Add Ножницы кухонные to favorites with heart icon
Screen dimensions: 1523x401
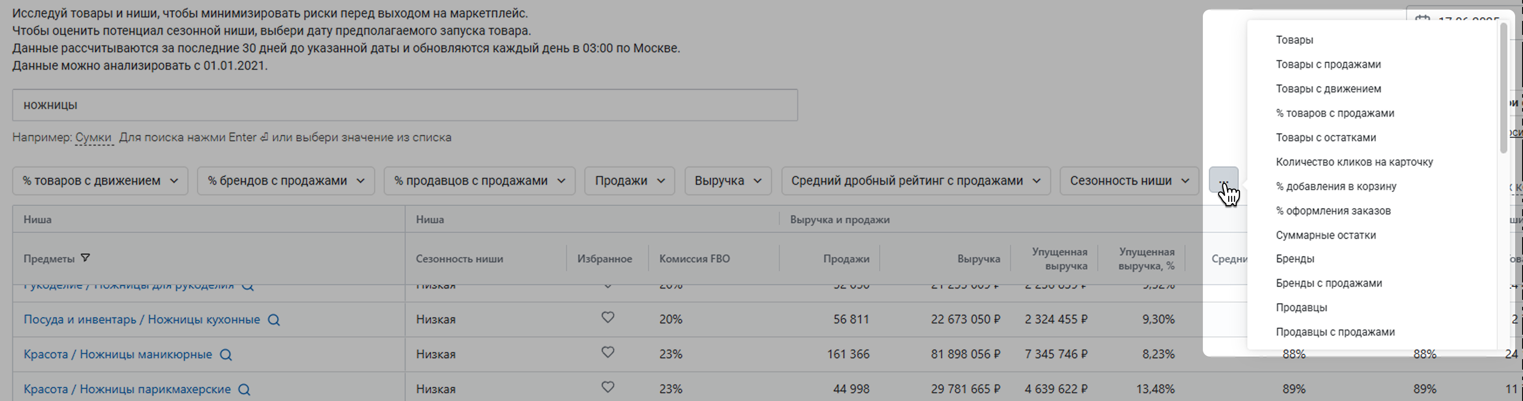click(608, 318)
